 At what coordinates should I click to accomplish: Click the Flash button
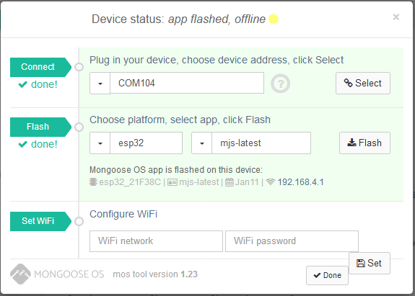pos(364,143)
